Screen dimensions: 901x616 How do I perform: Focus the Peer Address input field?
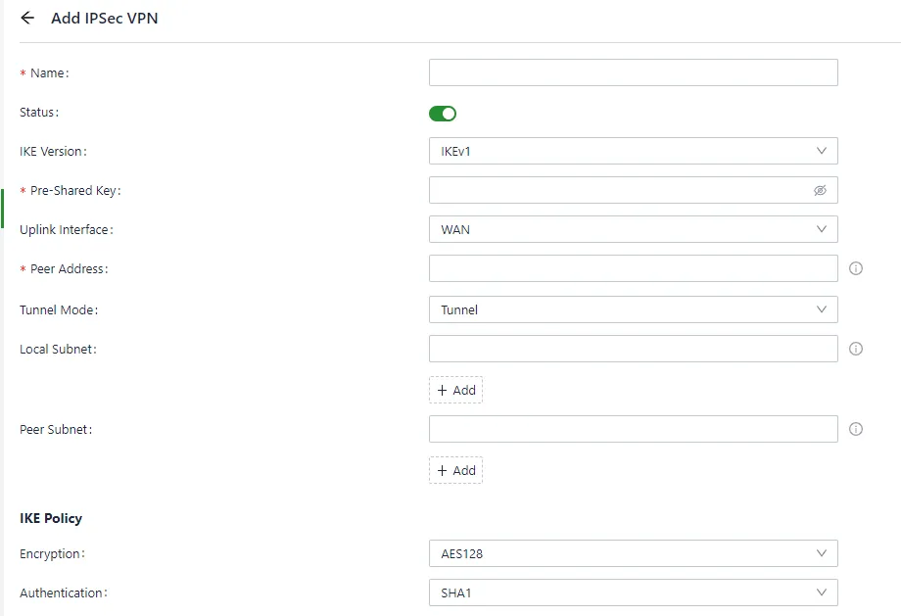[x=634, y=268]
